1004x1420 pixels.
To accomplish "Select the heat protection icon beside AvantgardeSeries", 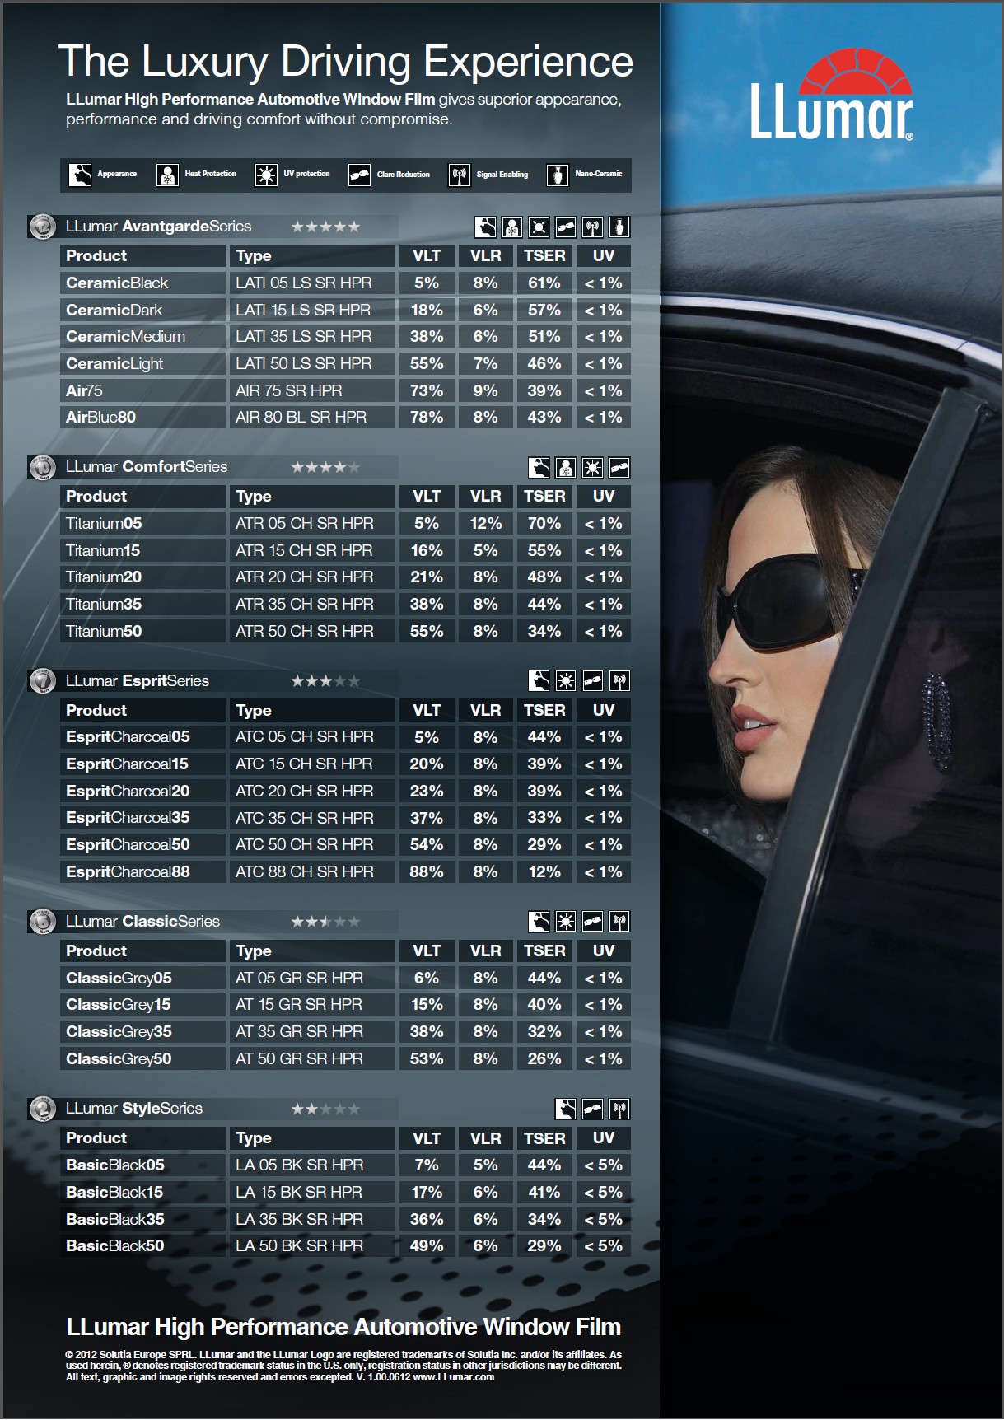I will 512,227.
